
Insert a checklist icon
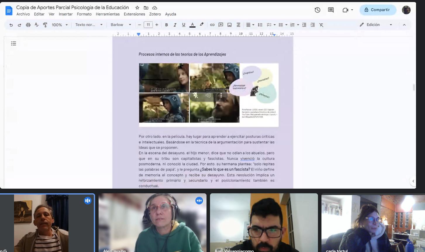tap(269, 25)
